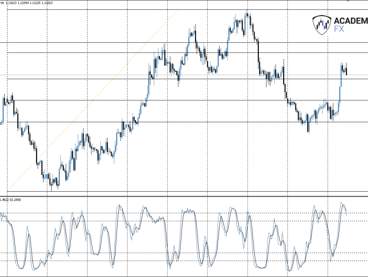Select the bottom horizontal level line
Image resolution: width=368 pixels, height=277 pixels.
pyautogui.click(x=188, y=191)
